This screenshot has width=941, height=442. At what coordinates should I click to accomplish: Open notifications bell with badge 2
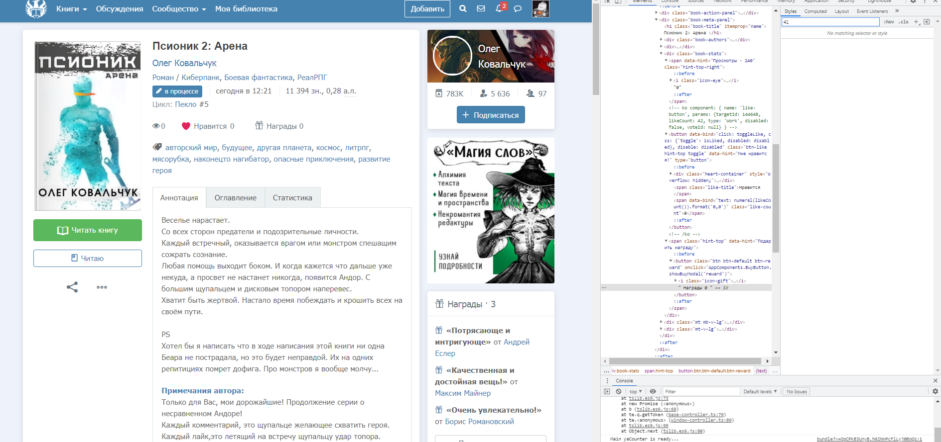click(499, 8)
